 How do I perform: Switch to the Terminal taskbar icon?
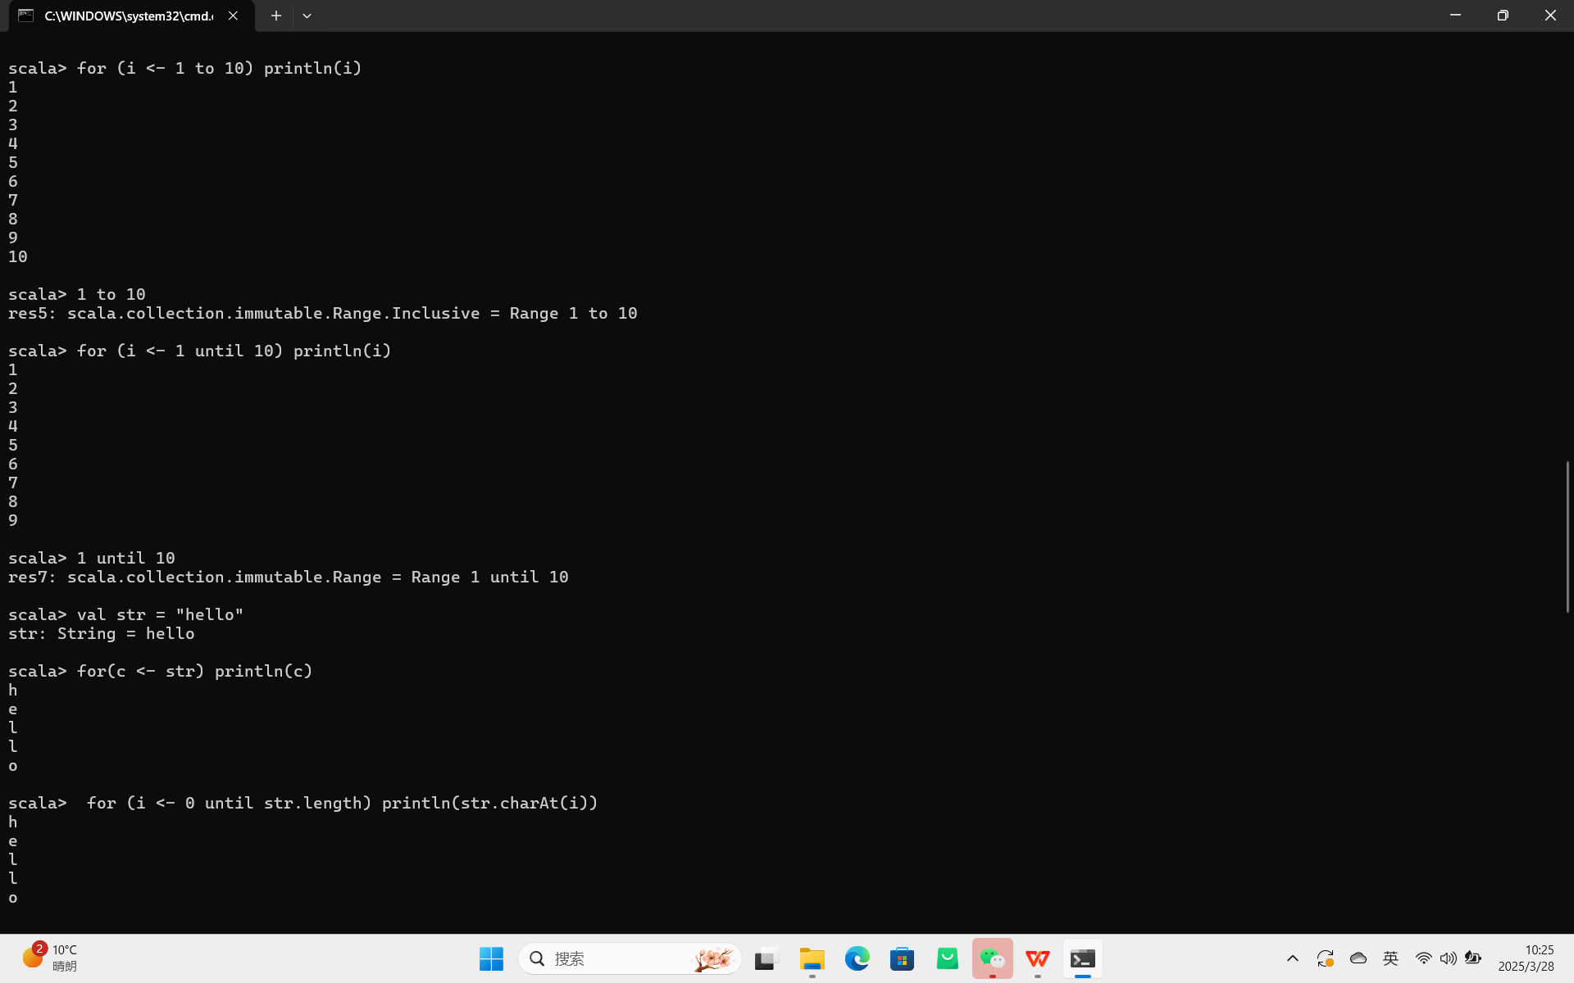coord(1082,958)
